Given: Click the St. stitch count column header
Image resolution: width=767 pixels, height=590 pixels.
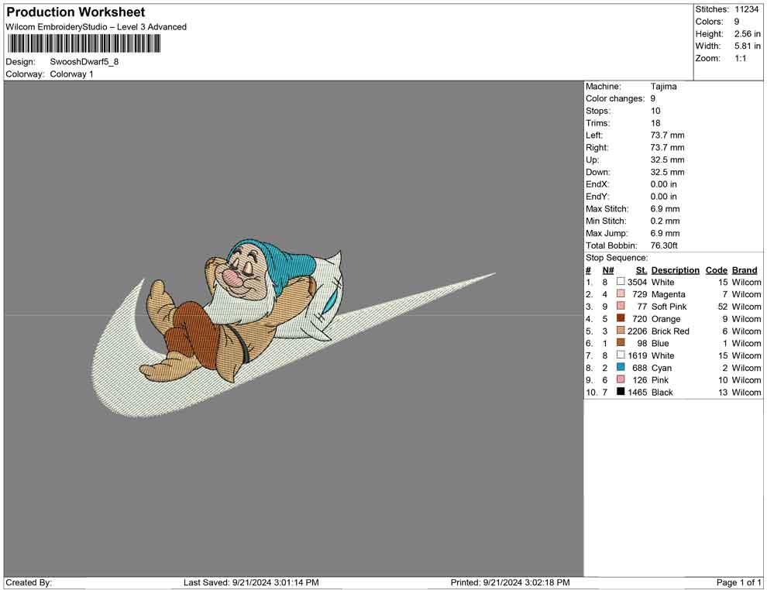Looking at the screenshot, I should click(x=641, y=270).
